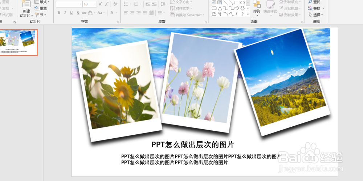
Task: Open the Line Spacing dropdown
Action: pyautogui.click(x=164, y=4)
